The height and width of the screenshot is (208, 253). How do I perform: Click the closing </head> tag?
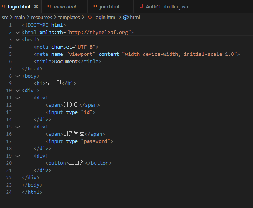click(x=32, y=69)
